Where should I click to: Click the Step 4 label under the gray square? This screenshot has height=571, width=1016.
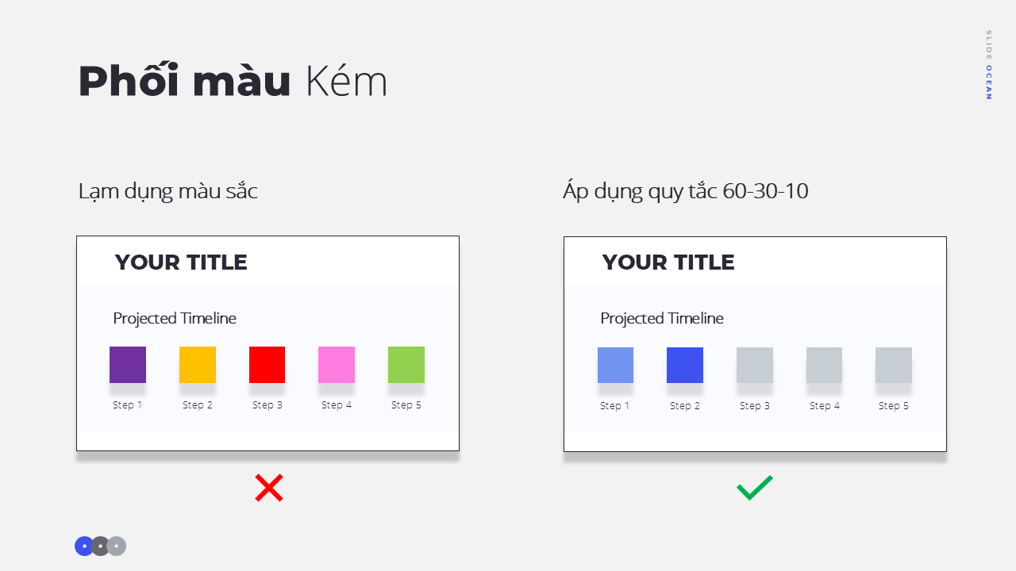point(824,406)
